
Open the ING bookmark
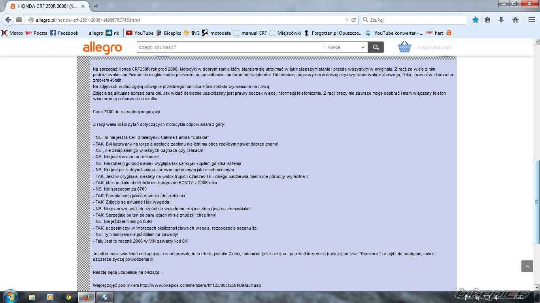pos(192,33)
